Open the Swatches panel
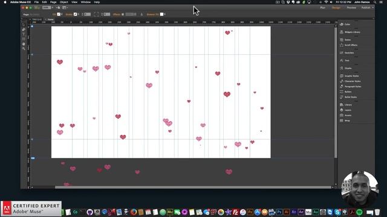 346,52
